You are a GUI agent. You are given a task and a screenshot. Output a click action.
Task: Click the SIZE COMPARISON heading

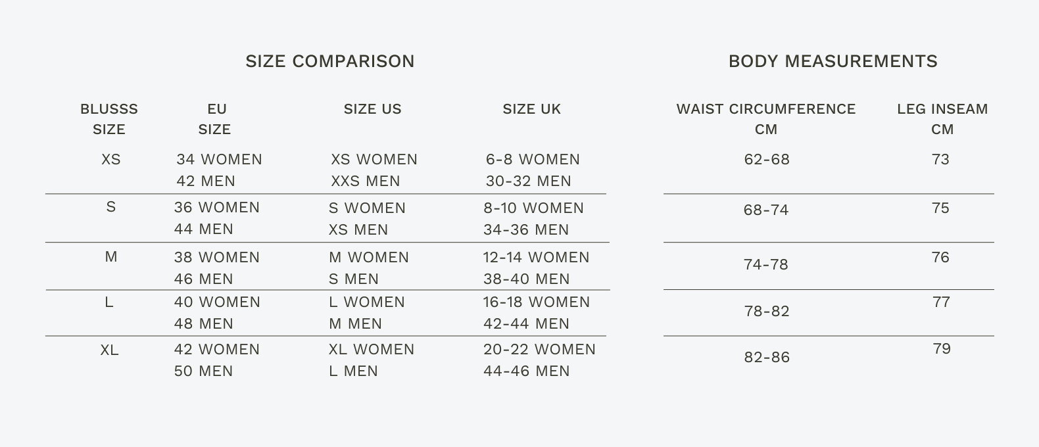coord(329,61)
